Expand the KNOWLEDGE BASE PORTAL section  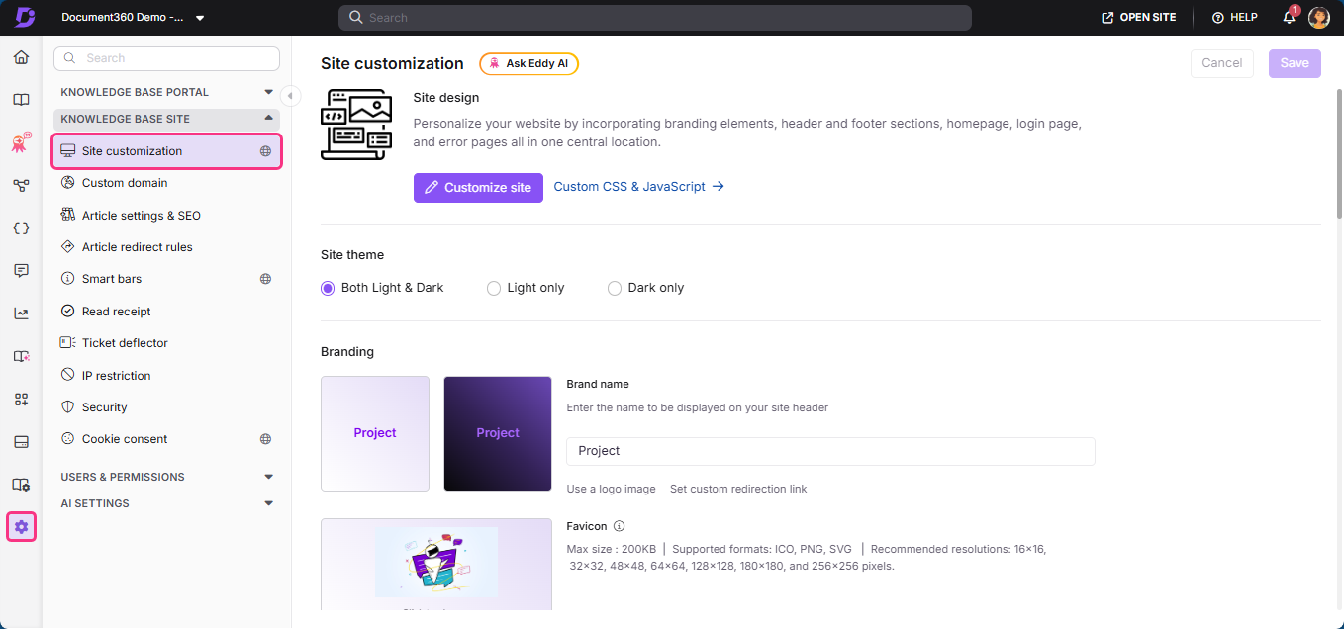(166, 92)
